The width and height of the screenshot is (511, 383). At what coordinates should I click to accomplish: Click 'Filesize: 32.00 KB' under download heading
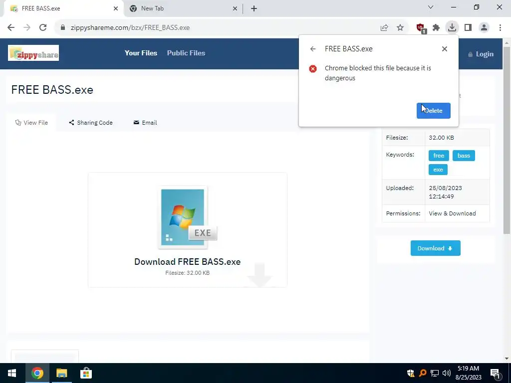(x=188, y=273)
